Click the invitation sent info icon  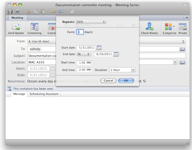pyautogui.click(x=9, y=89)
